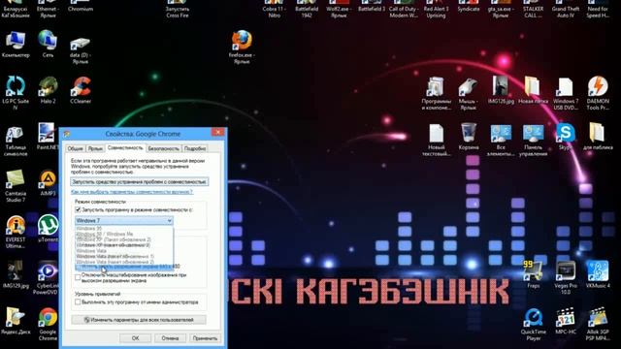The height and width of the screenshot is (349, 621).
Task: Select the Battlefield 1942 shortcut label
Action: [x=307, y=12]
